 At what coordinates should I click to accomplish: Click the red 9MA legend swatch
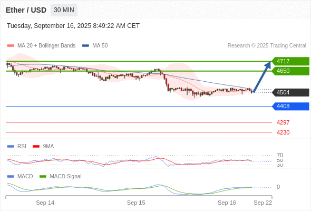36,147
